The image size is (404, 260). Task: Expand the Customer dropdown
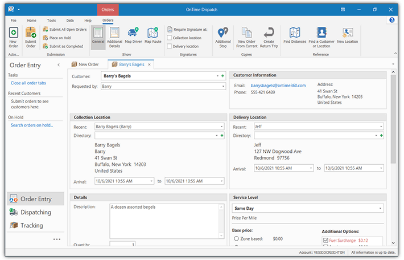pyautogui.click(x=217, y=76)
